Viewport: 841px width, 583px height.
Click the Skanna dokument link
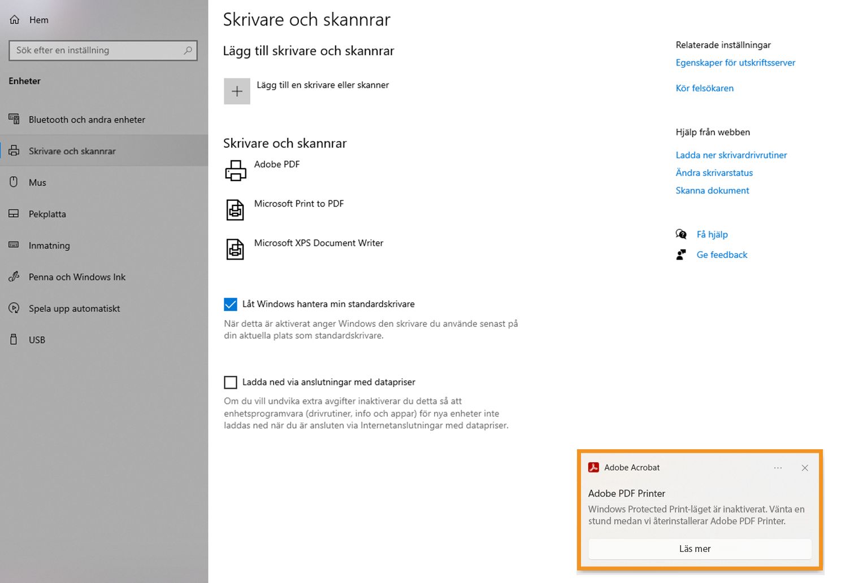[712, 191]
